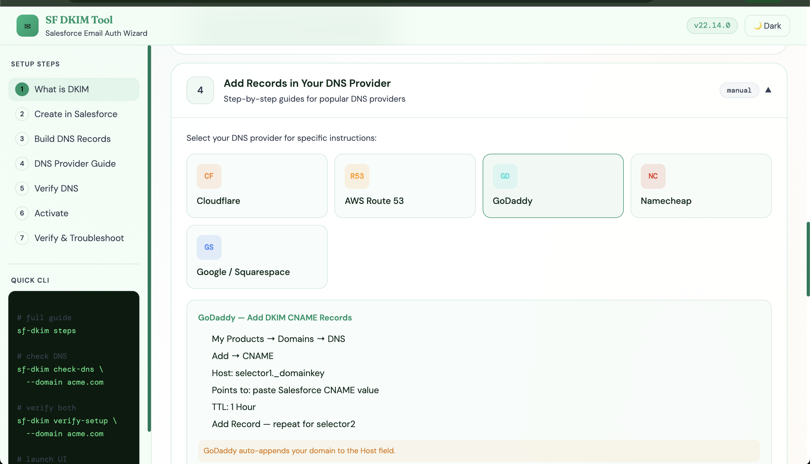Open Verify & Troubleshoot step
This screenshot has height=464, width=810.
click(79, 238)
